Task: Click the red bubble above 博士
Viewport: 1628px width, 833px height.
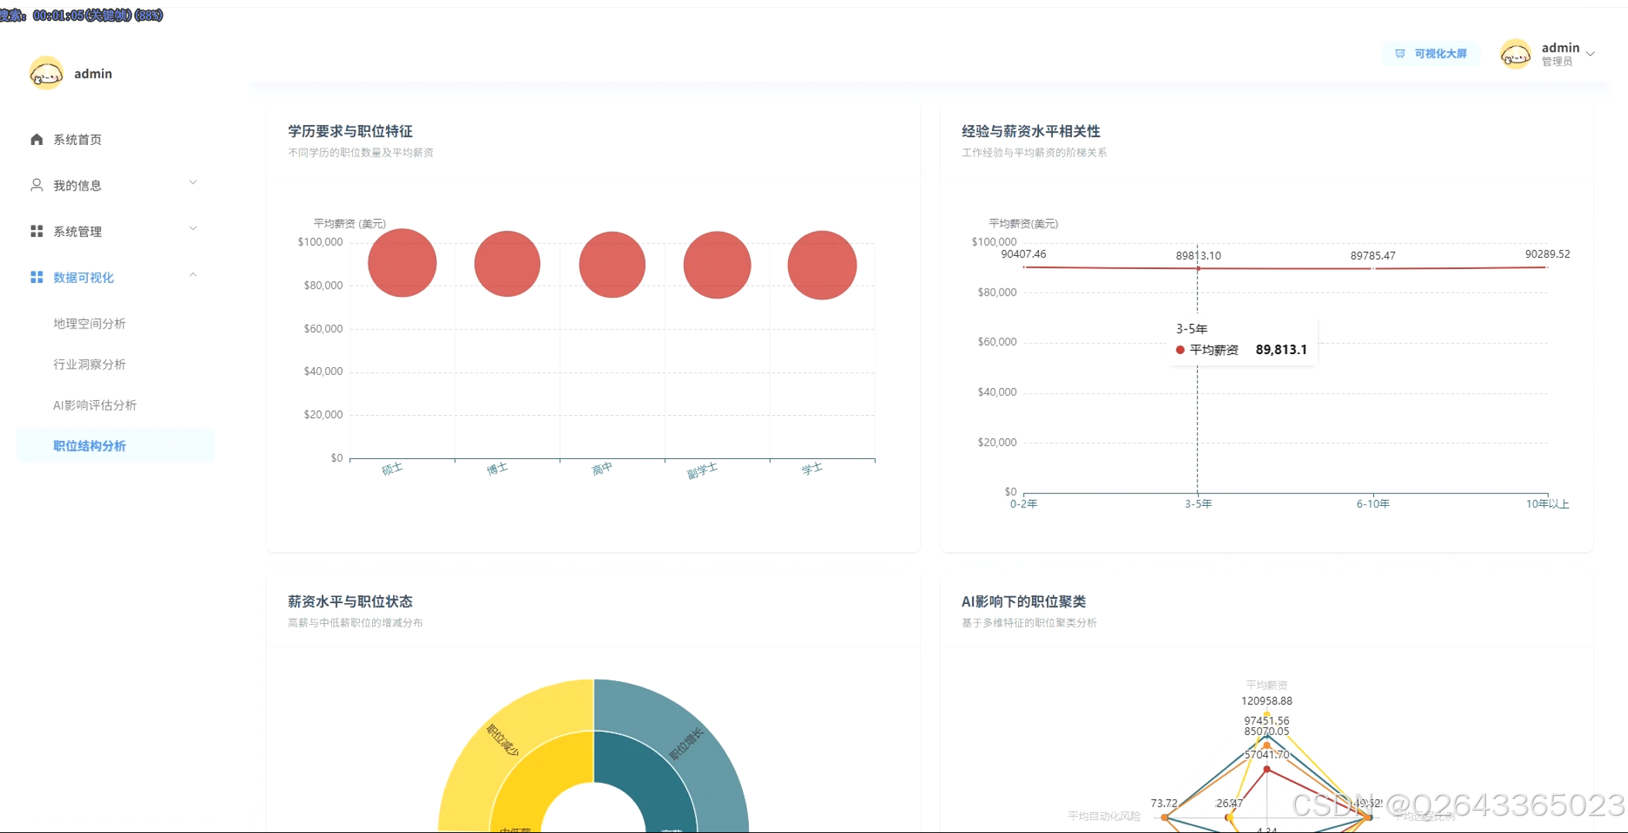Action: [x=507, y=264]
